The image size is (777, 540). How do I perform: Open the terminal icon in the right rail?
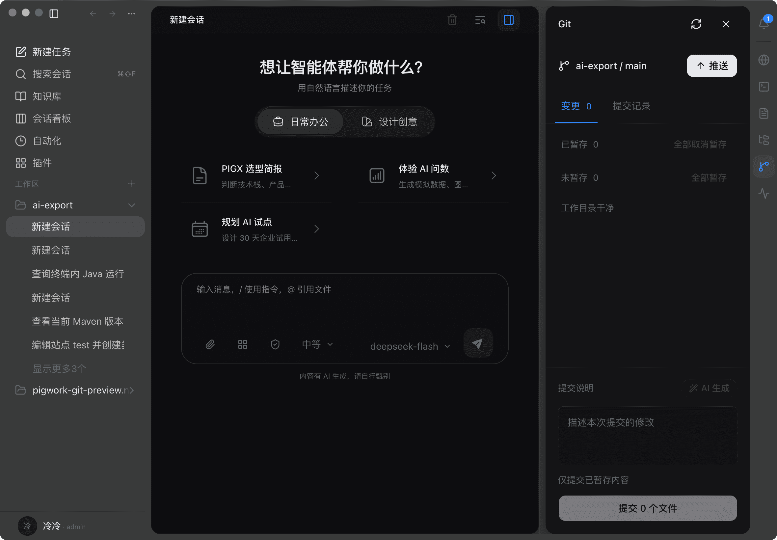[x=764, y=87]
